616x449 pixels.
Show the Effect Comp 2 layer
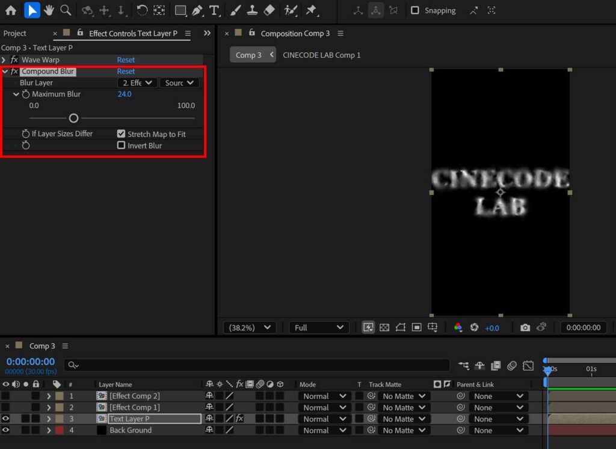pyautogui.click(x=5, y=396)
